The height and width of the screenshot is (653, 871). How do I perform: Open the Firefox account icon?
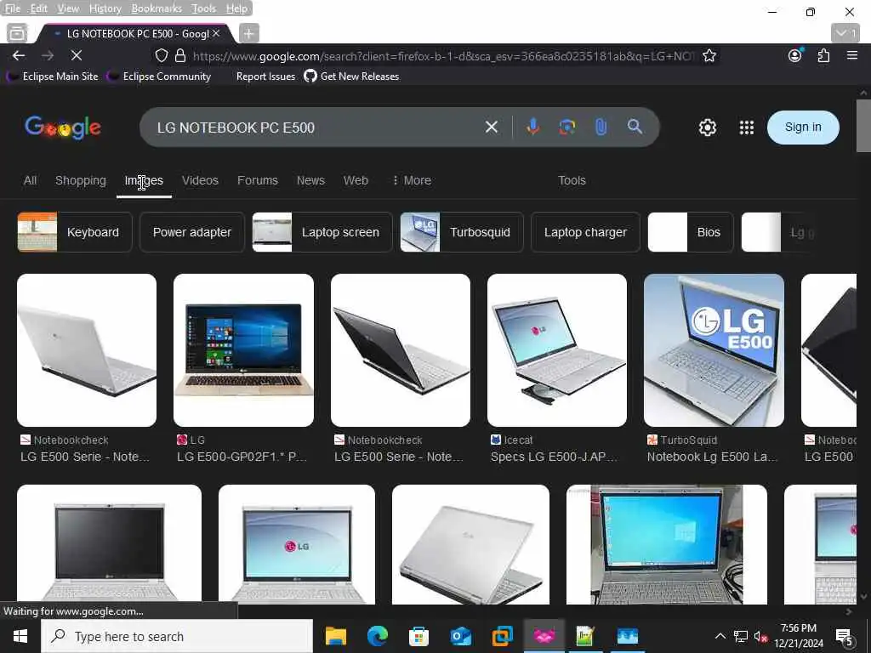(795, 55)
